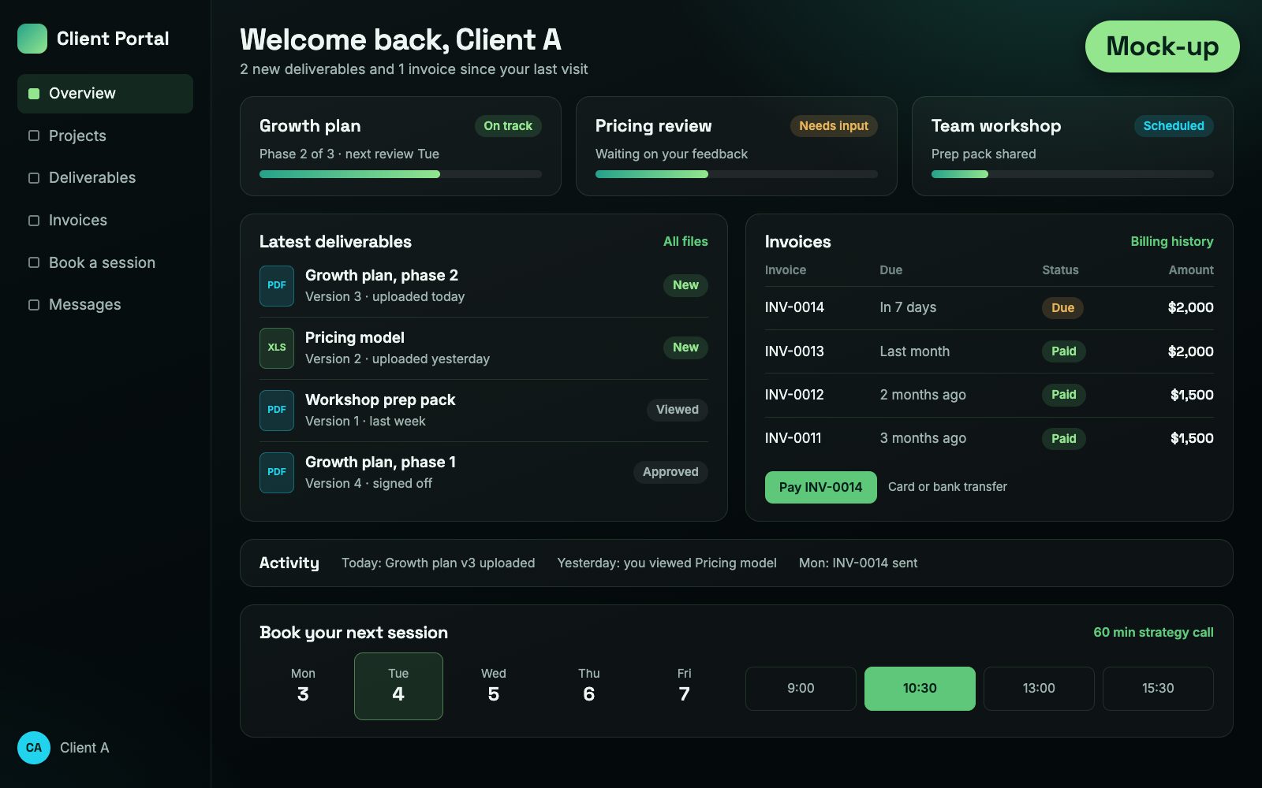Choose the 10:30 time slot

click(x=920, y=689)
